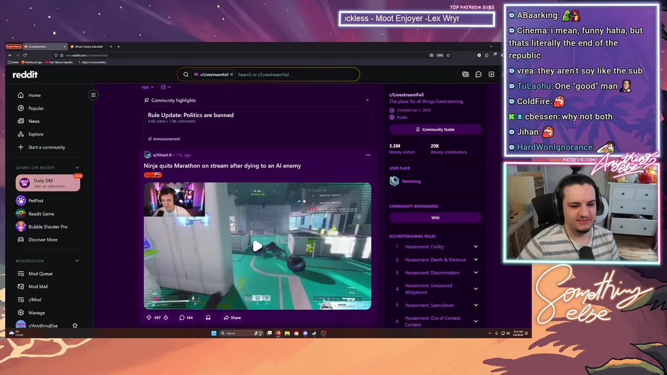The width and height of the screenshot is (667, 375).
Task: Open Rule Update: Politics are banned
Action: click(191, 115)
